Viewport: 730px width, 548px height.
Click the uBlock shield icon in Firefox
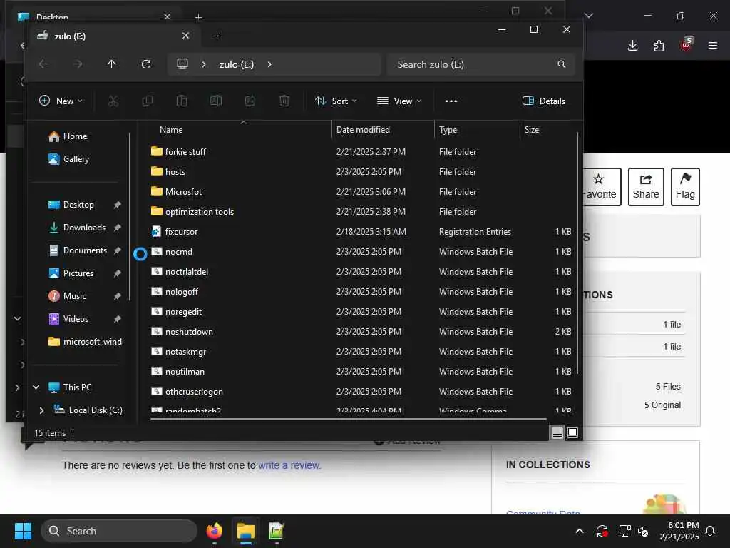[x=686, y=45]
